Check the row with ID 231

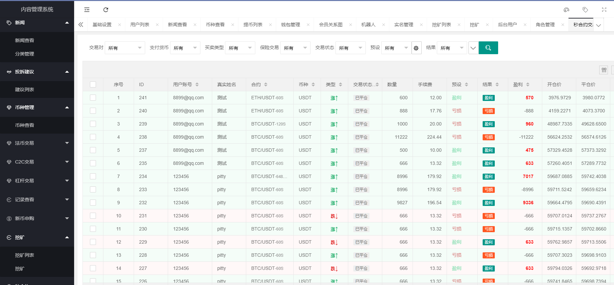click(x=93, y=216)
